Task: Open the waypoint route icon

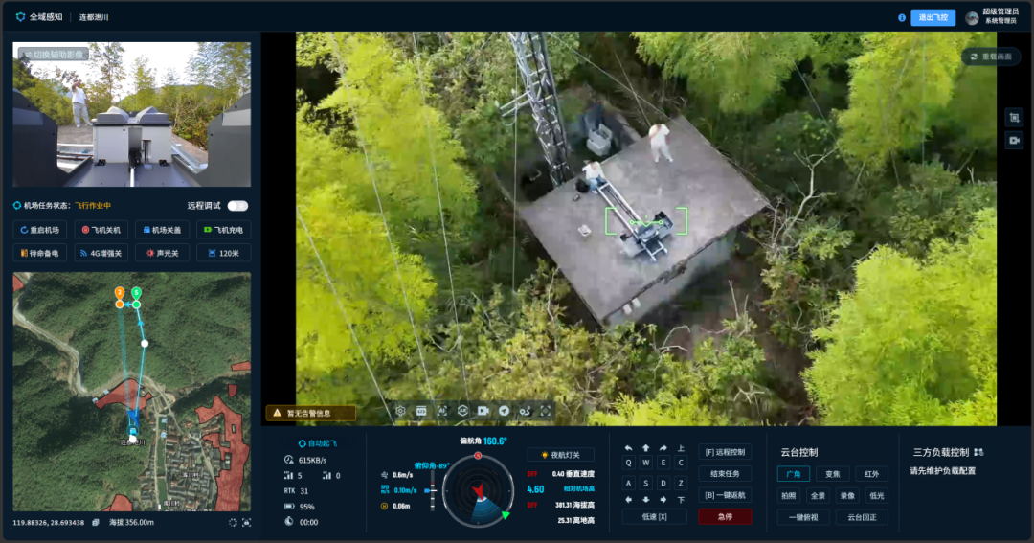Action: 525,411
